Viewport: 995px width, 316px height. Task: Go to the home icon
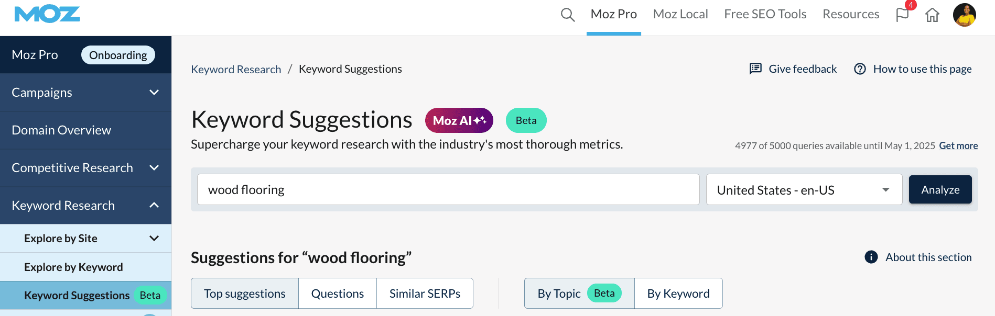(x=932, y=15)
